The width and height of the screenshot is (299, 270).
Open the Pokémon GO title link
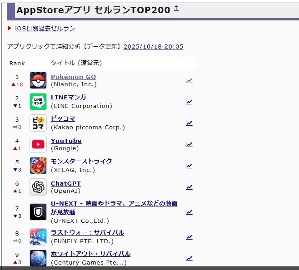[x=74, y=77]
